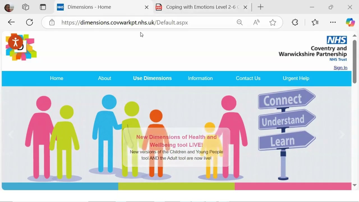Go back with the arrow button
359x202 pixels.
(11, 22)
